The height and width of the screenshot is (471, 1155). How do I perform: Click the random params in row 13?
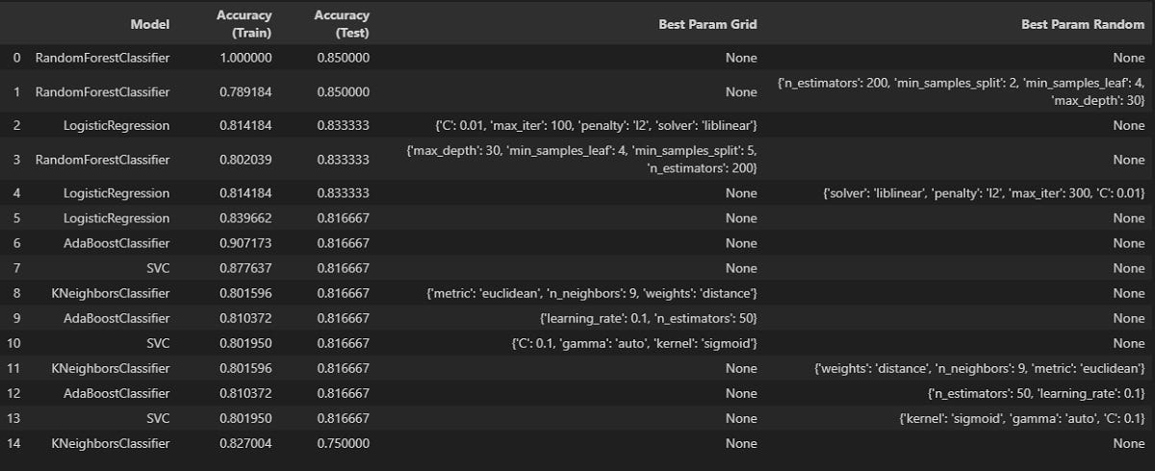click(1021, 418)
